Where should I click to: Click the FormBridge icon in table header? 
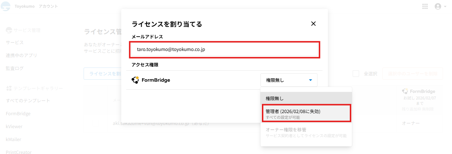click(x=405, y=91)
